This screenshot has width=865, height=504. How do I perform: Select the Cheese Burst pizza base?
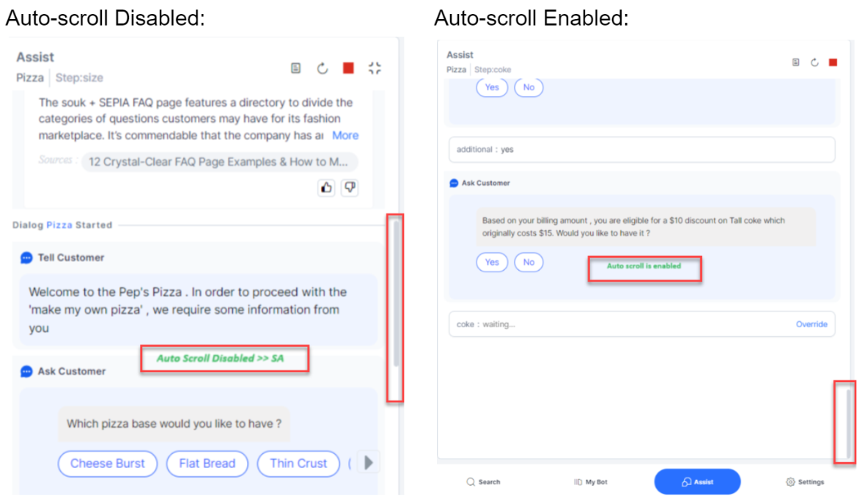tap(108, 464)
